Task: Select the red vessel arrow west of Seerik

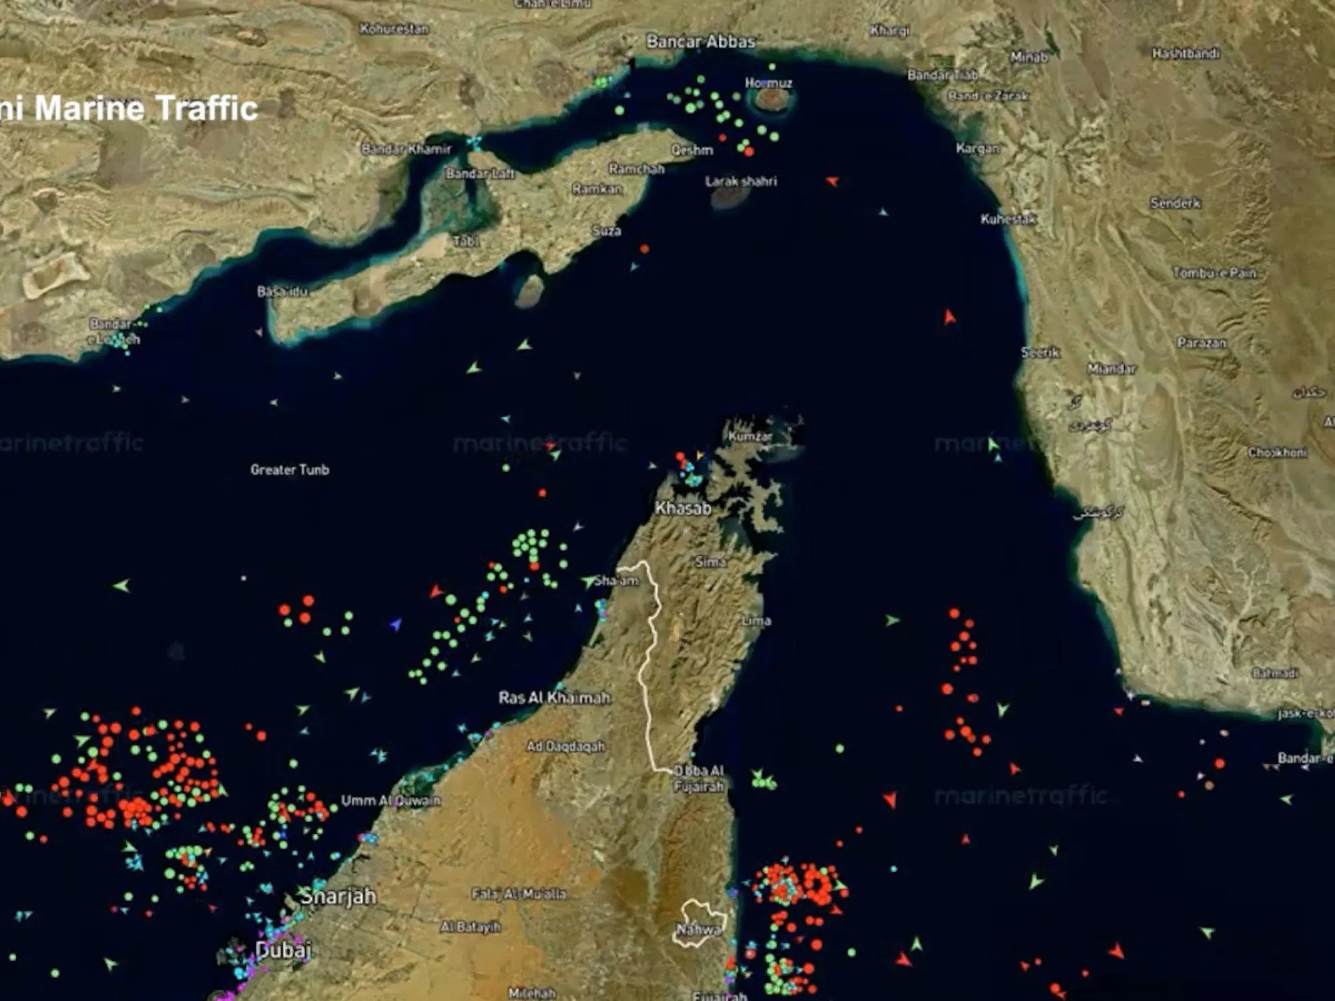Action: point(949,317)
